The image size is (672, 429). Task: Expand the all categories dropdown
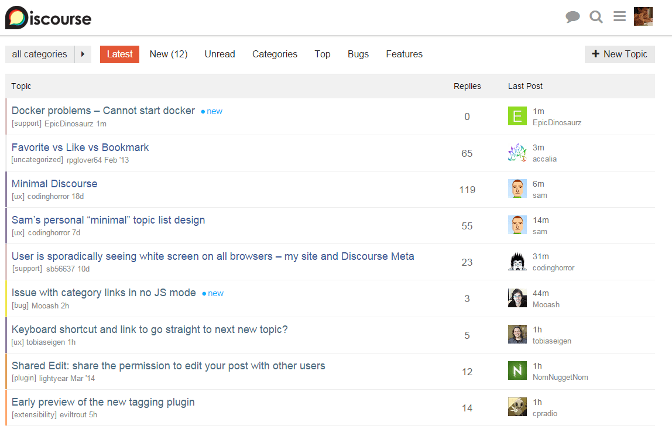[x=40, y=54]
